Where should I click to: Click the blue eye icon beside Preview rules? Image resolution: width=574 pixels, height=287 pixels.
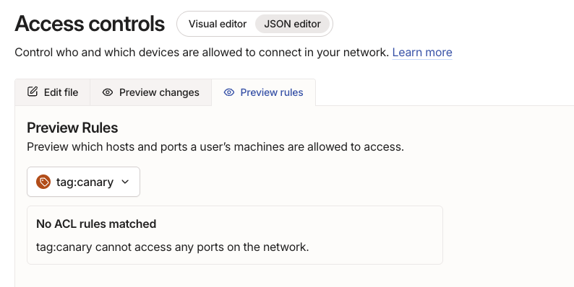point(228,92)
